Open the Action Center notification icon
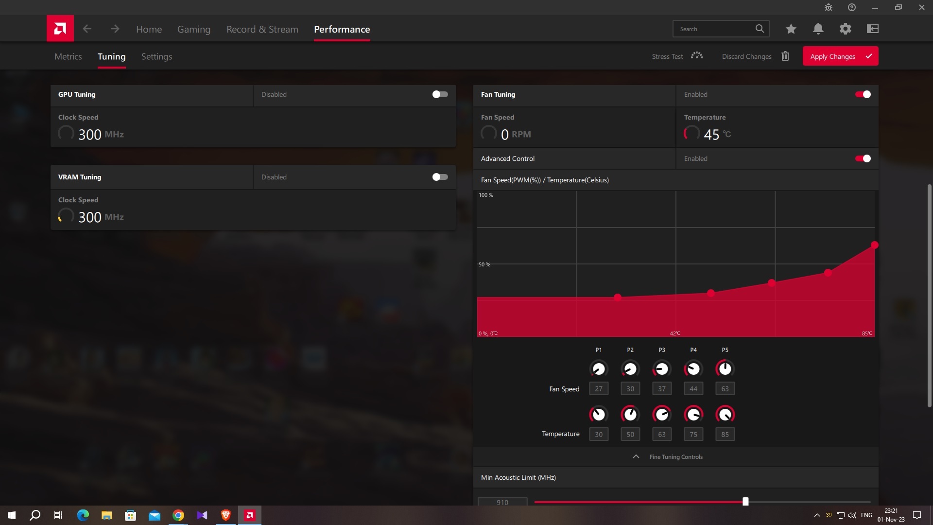 [x=917, y=515]
